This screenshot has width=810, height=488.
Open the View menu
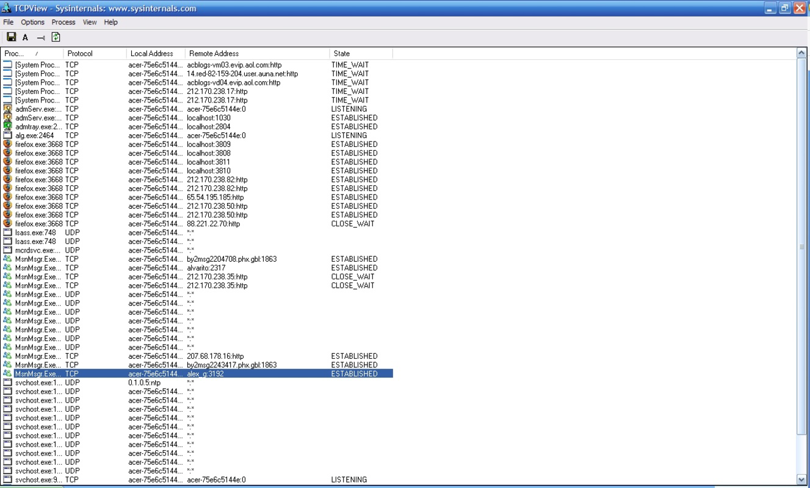click(x=89, y=22)
